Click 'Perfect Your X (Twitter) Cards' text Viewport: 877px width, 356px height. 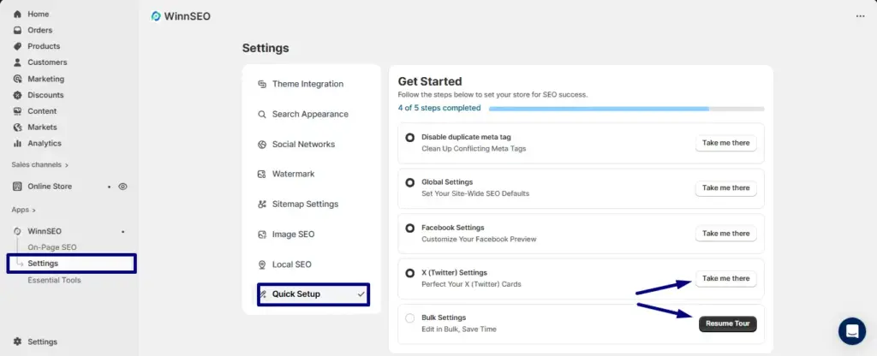pos(471,284)
